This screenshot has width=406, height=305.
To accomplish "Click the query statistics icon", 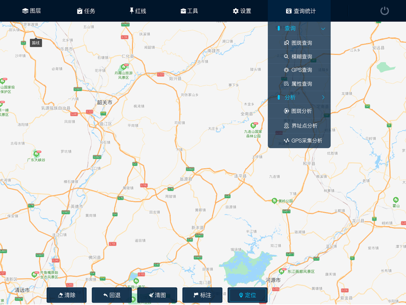I will coord(288,11).
